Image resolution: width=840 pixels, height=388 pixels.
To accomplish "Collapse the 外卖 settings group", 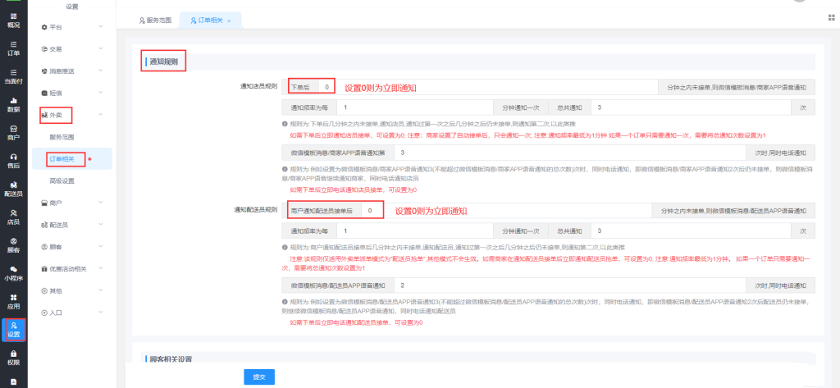I will pos(71,115).
